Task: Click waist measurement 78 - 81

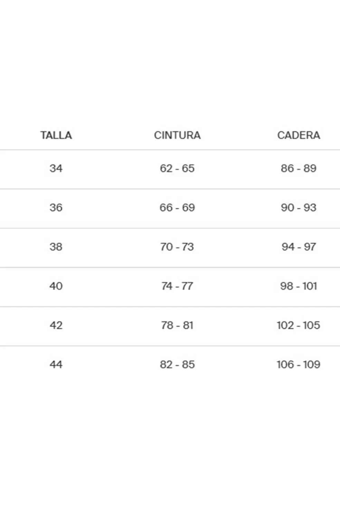Action: click(177, 325)
